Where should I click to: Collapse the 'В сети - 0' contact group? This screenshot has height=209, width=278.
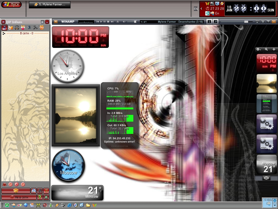pyautogui.click(x=4, y=33)
